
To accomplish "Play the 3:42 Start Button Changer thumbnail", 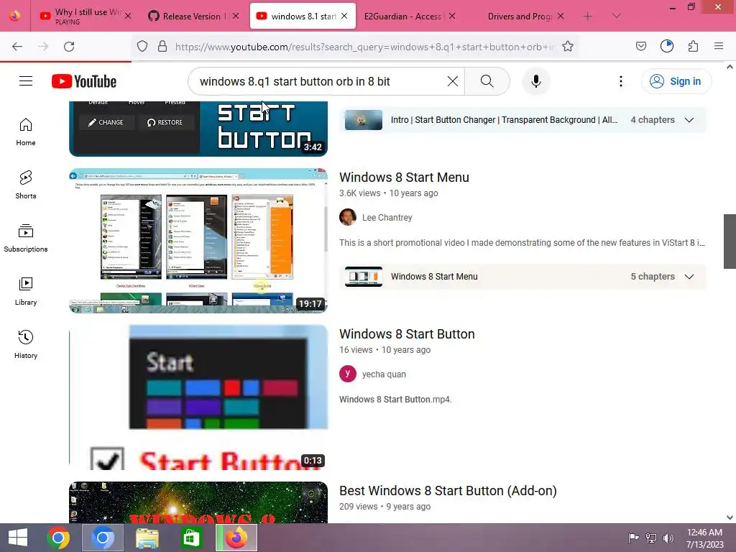I will [198, 129].
